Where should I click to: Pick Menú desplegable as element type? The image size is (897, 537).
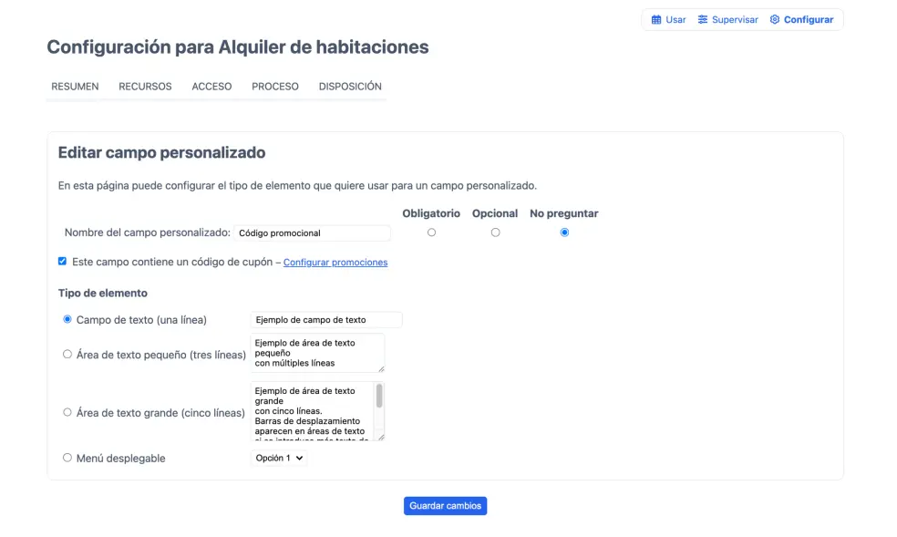click(x=67, y=458)
